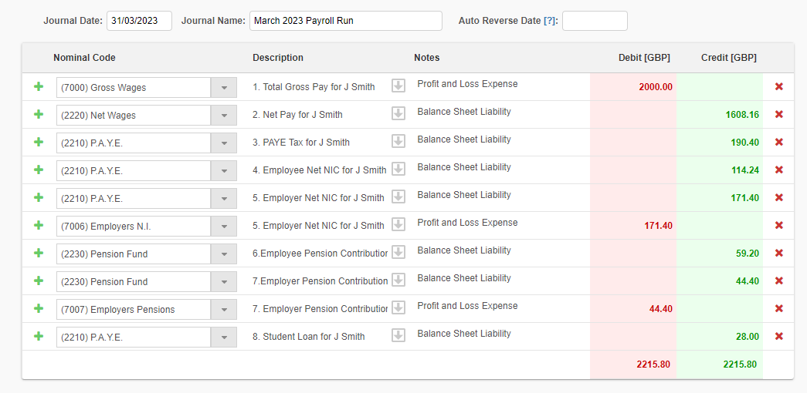Click copy-down arrow beside PAYE Tax description

coord(398,142)
